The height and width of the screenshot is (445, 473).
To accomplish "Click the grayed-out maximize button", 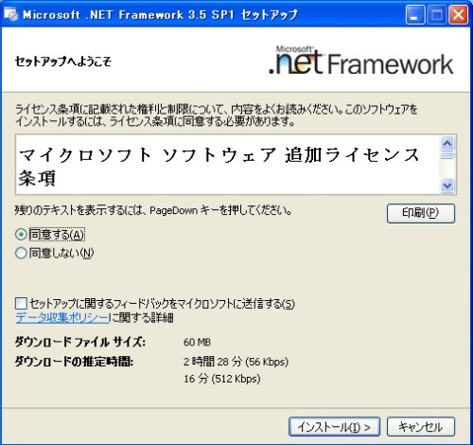I will click(x=436, y=15).
